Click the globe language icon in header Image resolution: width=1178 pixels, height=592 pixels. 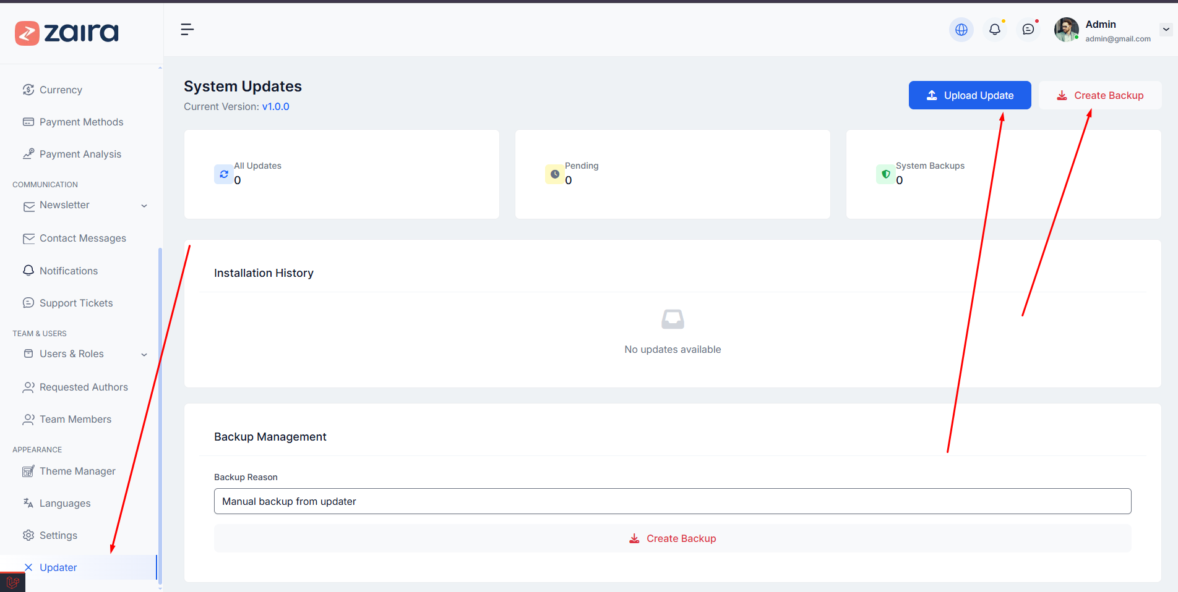[961, 30]
